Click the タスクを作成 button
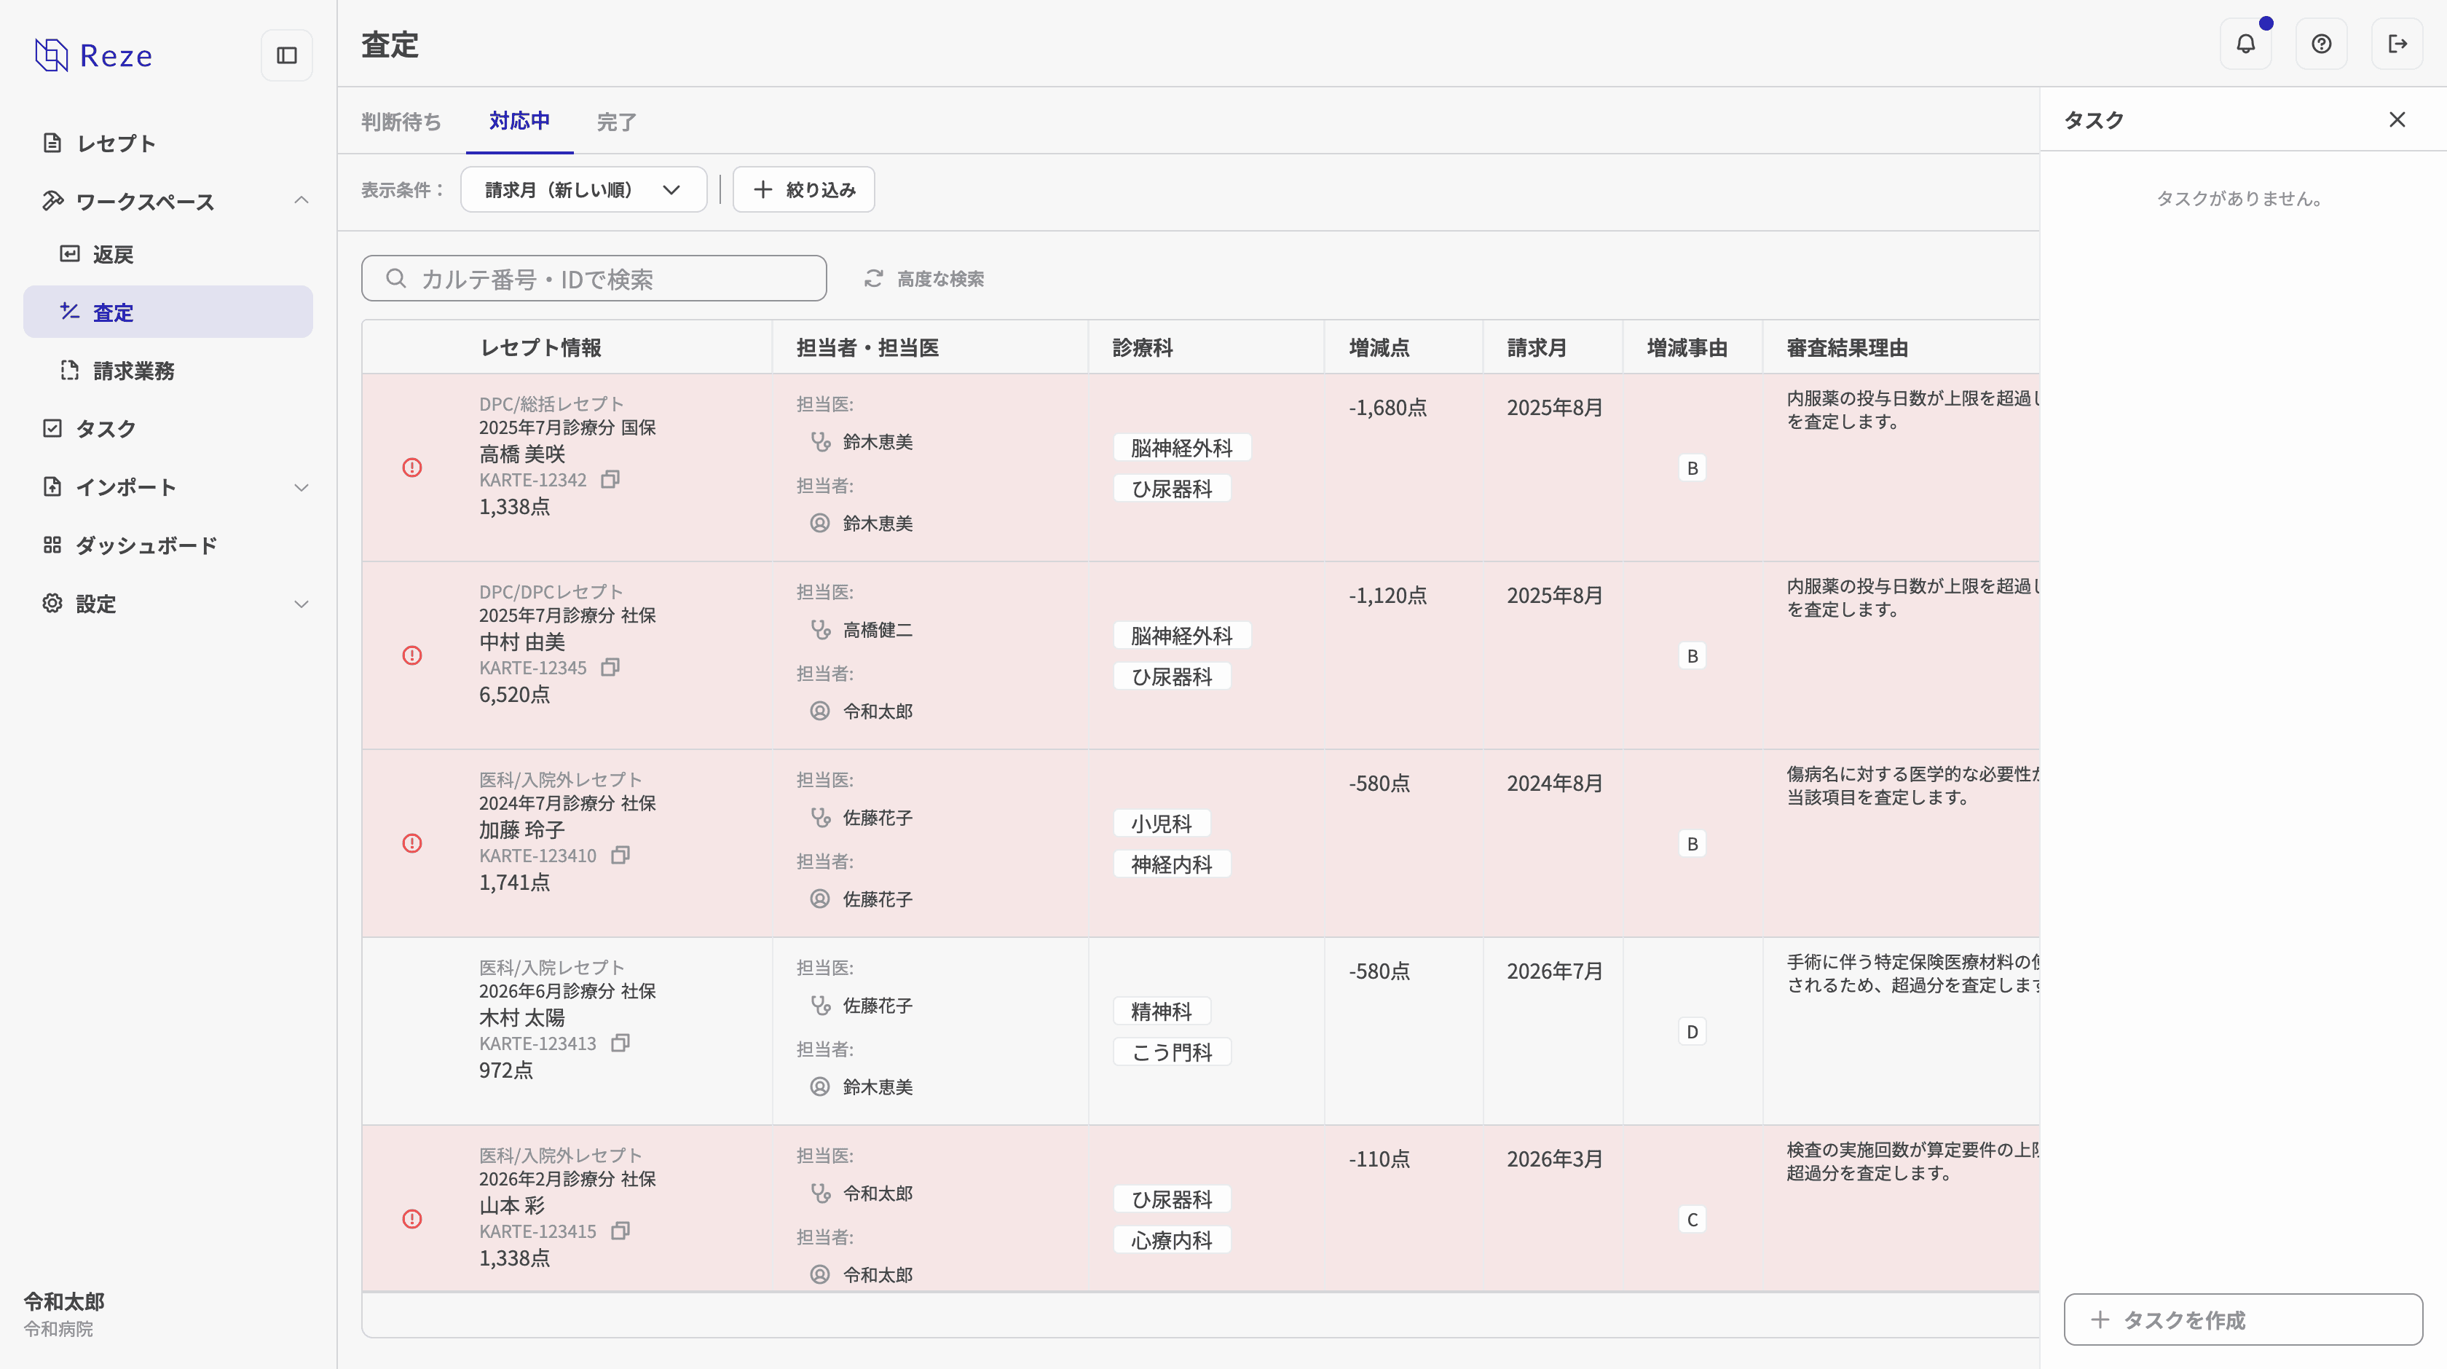 2243,1319
